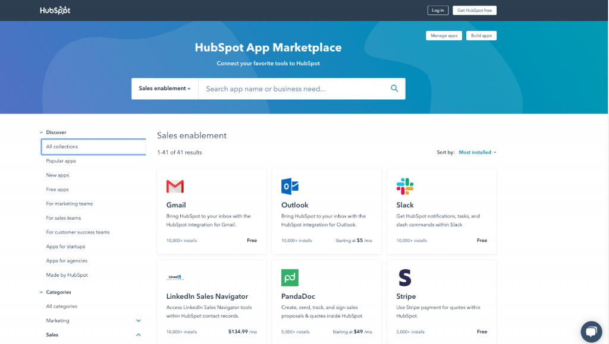The image size is (609, 344).
Task: Click the Log in button
Action: point(438,11)
